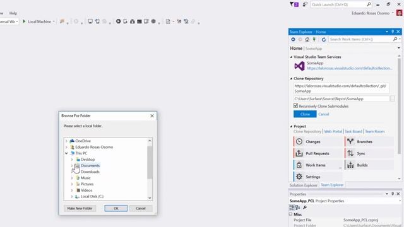Image resolution: width=404 pixels, height=227 pixels.
Task: Select Local Disk (C:) in folder tree
Action: (92, 197)
